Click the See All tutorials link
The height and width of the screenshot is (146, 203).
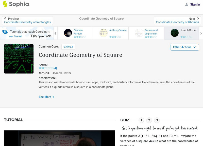click(x=16, y=36)
